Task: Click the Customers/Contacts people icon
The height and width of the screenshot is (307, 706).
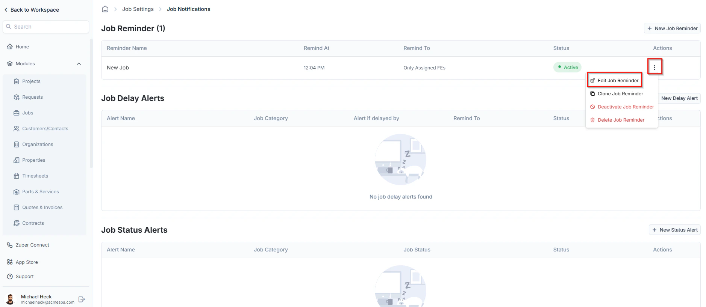Action: click(x=16, y=129)
